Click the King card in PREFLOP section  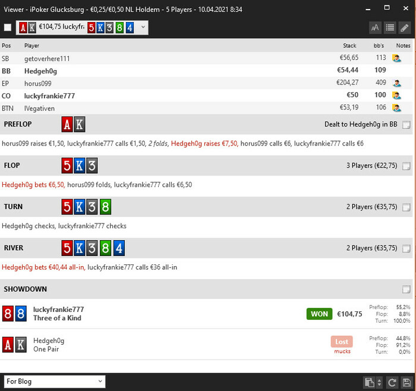[x=79, y=124]
